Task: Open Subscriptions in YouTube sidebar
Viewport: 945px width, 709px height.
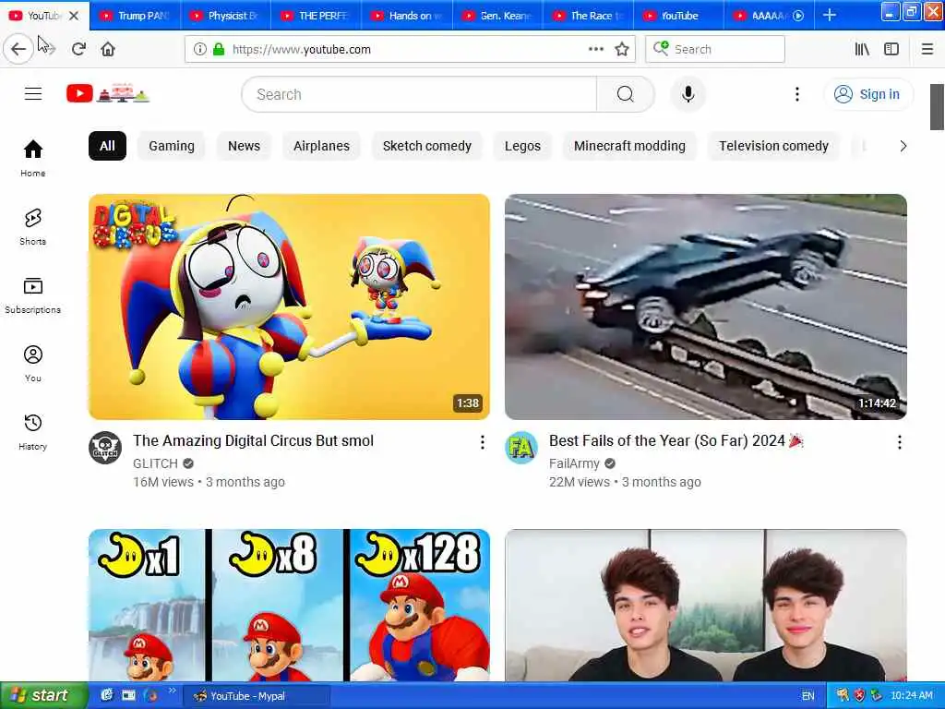Action: point(32,294)
